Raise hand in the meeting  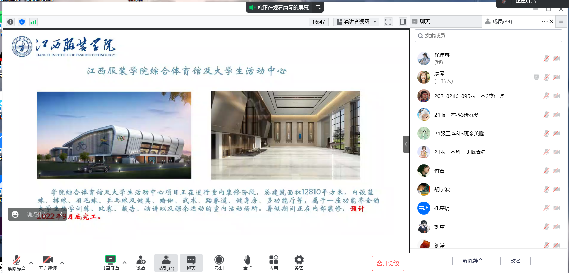(247, 263)
